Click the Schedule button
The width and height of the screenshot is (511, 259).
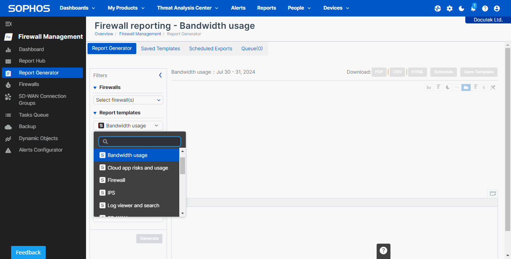tap(443, 72)
